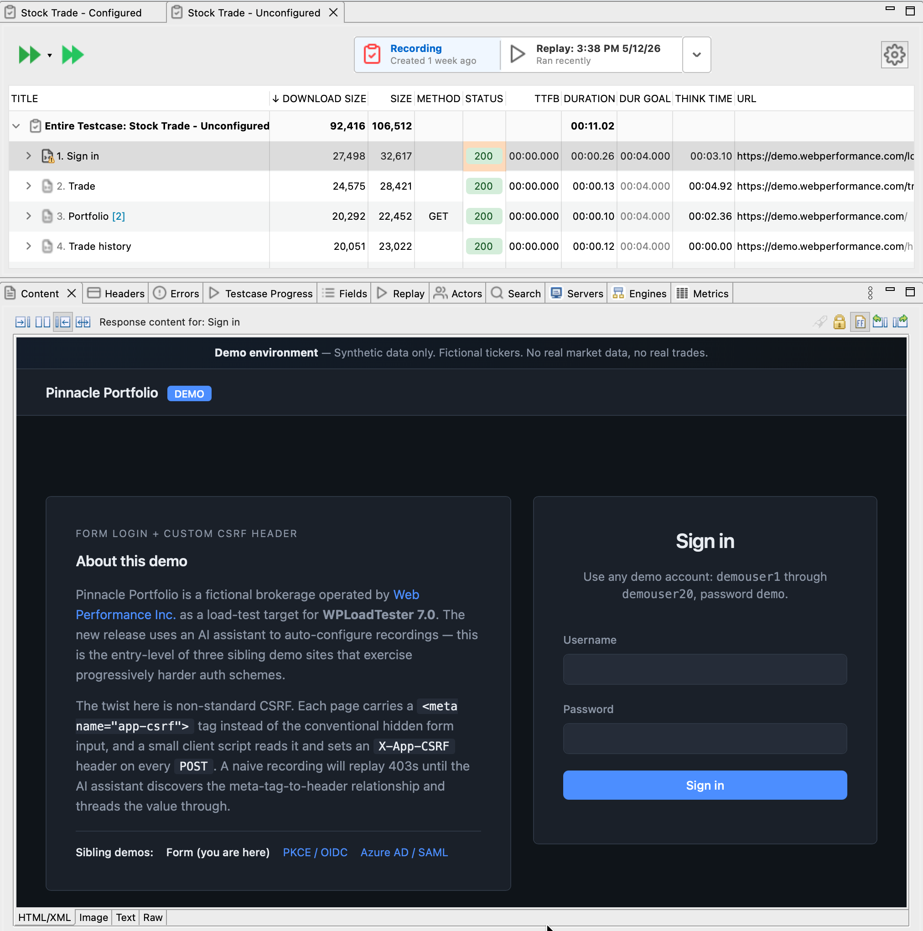Click the Username input field

(705, 669)
